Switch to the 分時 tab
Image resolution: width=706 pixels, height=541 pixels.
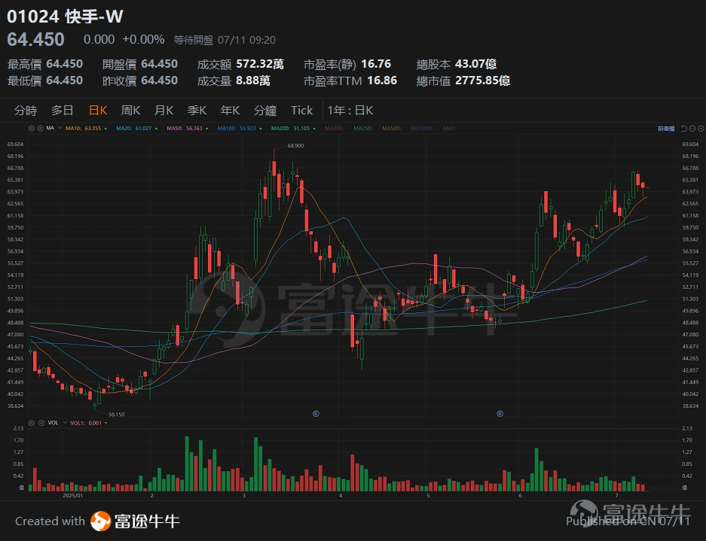[25, 110]
